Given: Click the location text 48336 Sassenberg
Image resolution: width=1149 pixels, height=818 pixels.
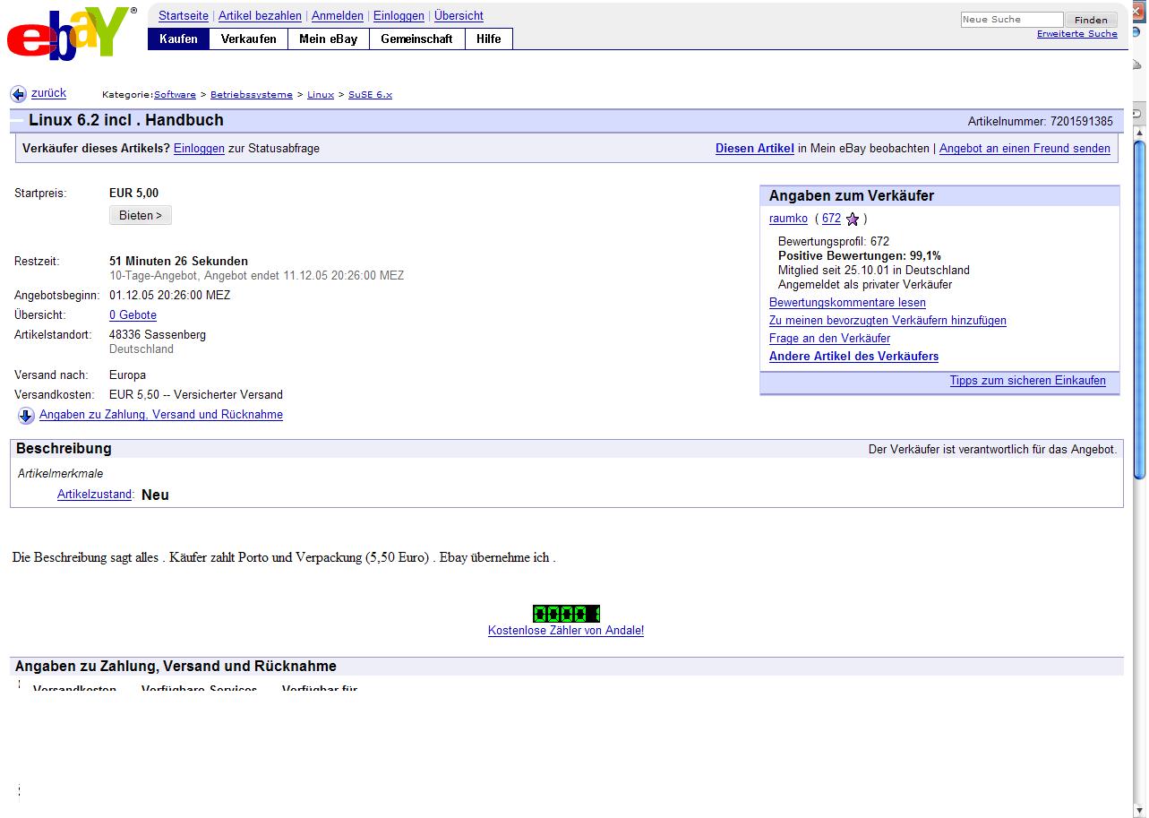Looking at the screenshot, I should tap(158, 335).
